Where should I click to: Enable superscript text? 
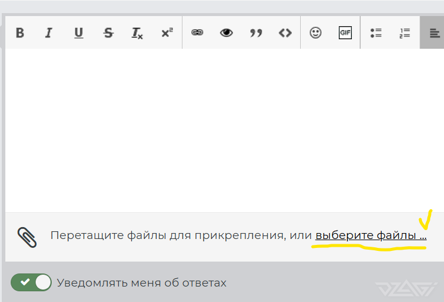click(x=167, y=33)
